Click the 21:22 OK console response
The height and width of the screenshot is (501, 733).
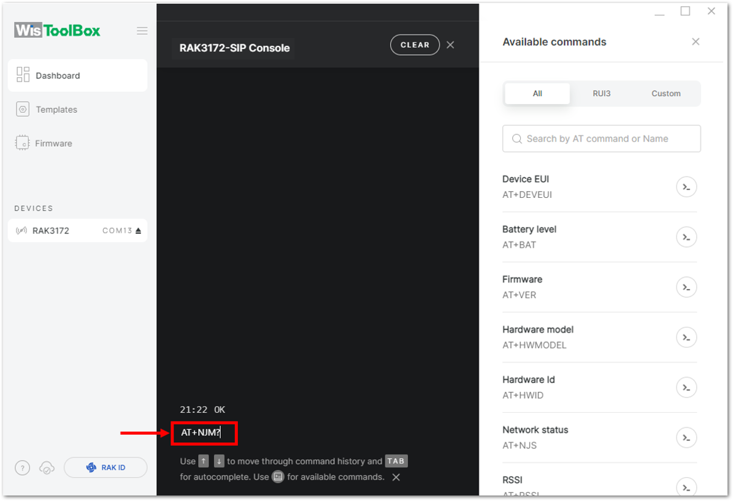pos(202,410)
